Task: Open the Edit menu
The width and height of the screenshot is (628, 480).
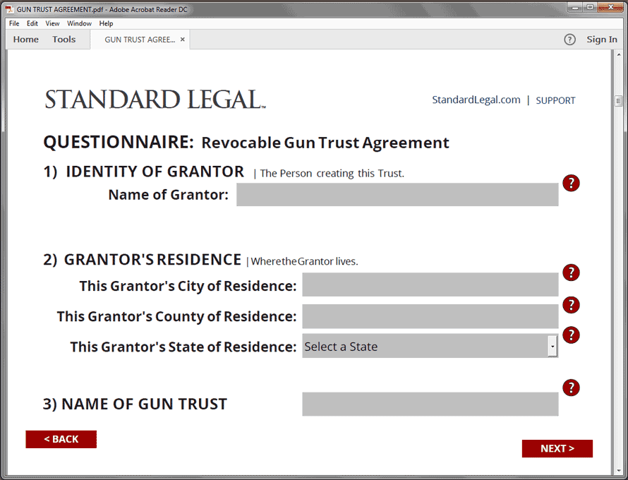Action: (32, 23)
